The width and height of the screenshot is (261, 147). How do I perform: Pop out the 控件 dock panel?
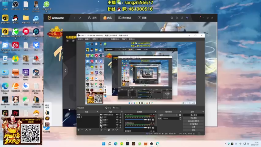point(203,112)
